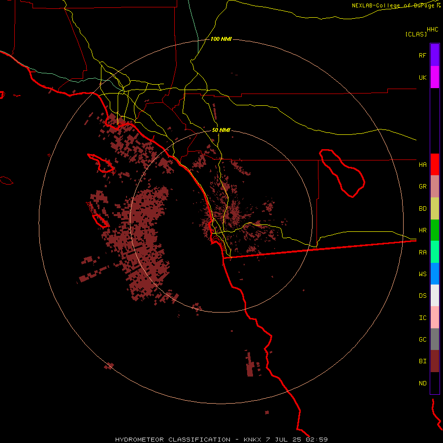Click the IC pink legend swatch
Image resolution: width=443 pixels, height=443 pixels.
[x=435, y=317]
